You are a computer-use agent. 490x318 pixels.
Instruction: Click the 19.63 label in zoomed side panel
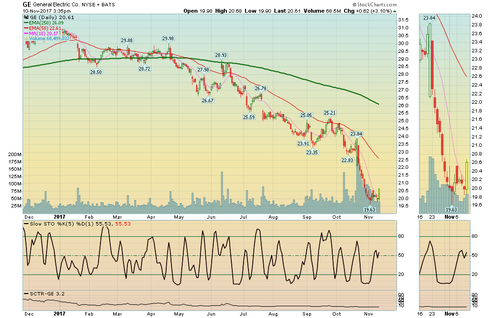451,210
